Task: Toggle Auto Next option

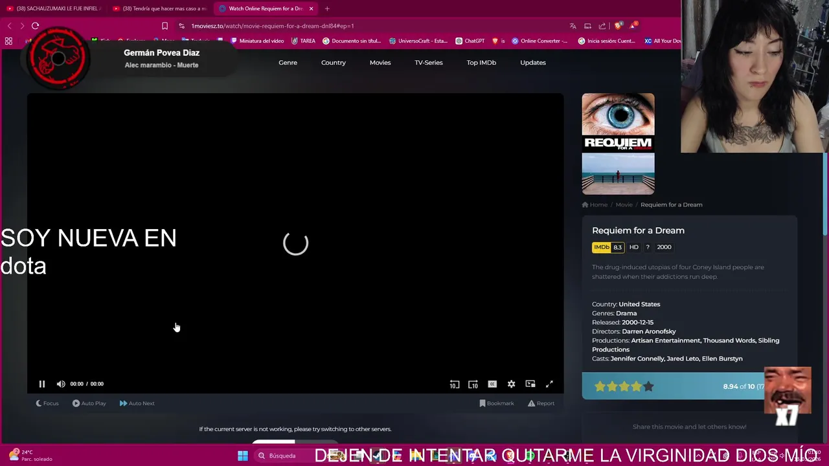Action: (137, 403)
